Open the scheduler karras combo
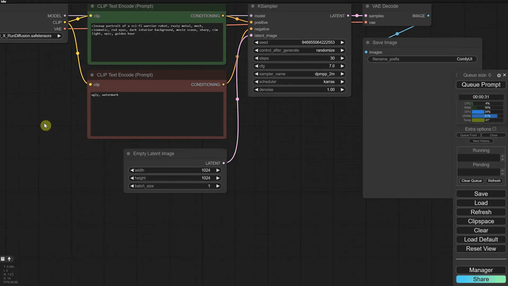Screen dimensions: 508x286 (x=299, y=82)
